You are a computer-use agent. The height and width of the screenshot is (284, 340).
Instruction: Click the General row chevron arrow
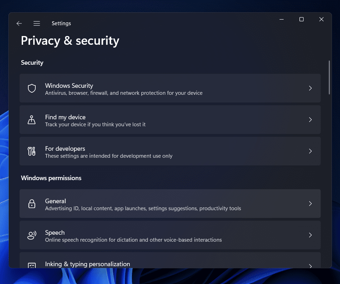tap(310, 204)
